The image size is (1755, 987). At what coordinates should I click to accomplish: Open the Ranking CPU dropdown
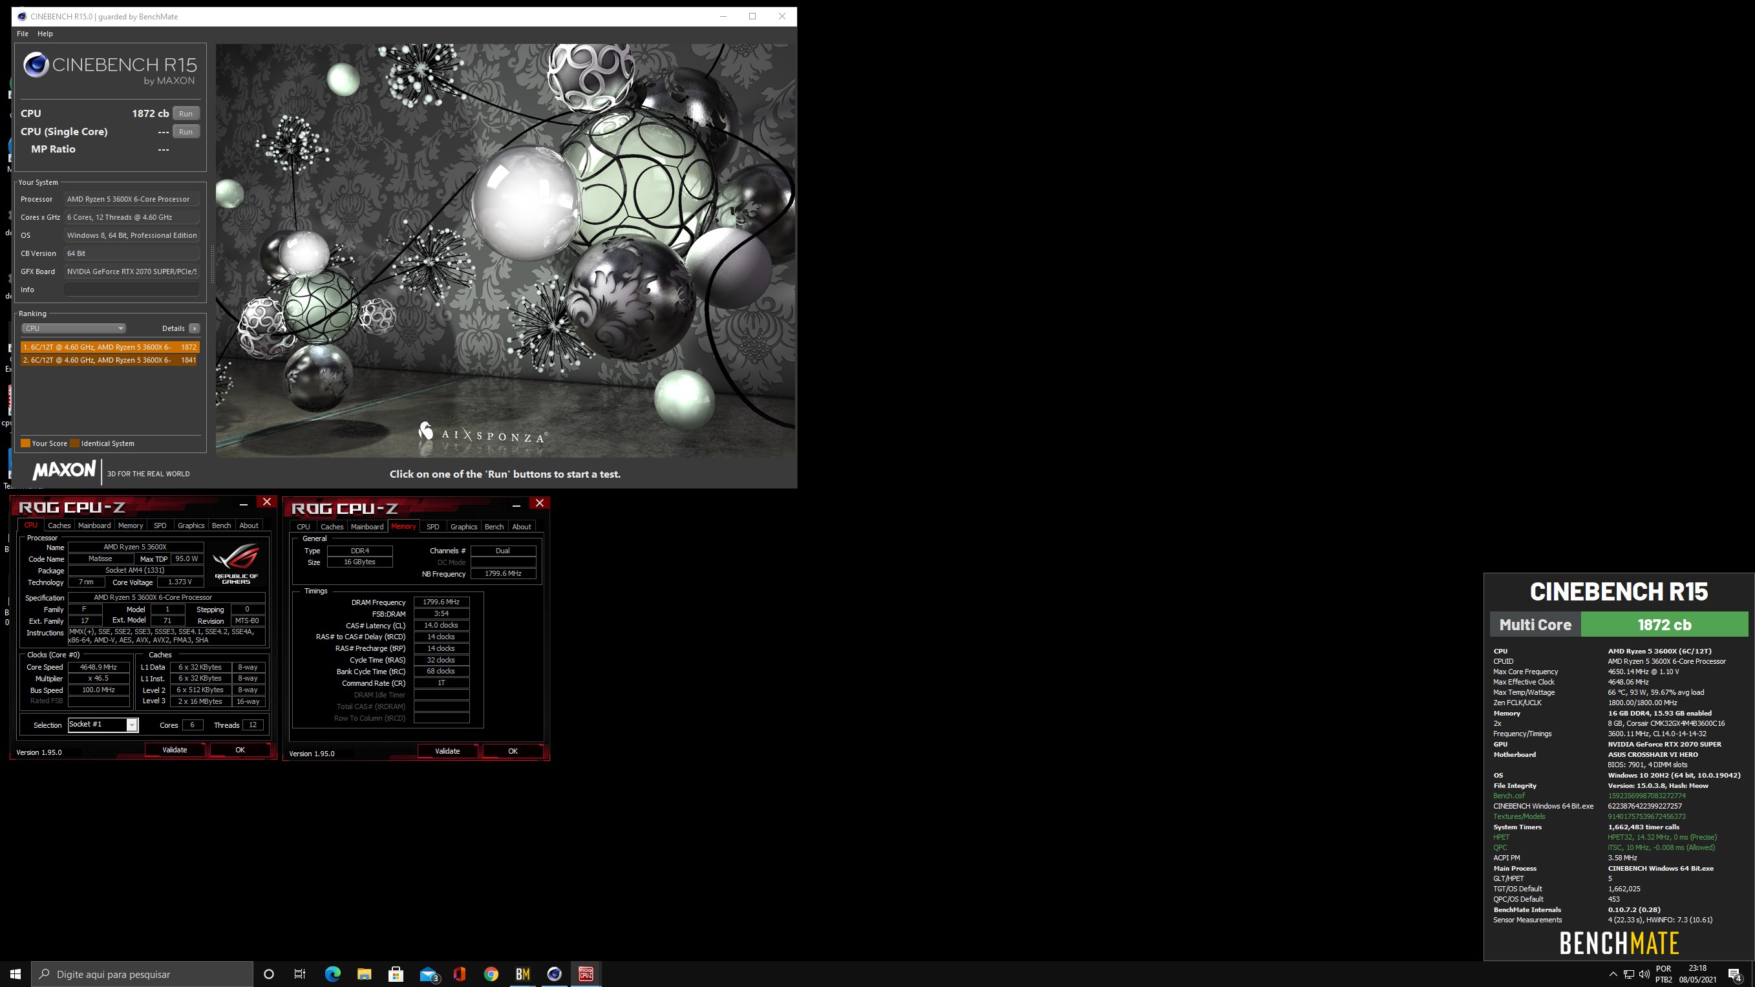click(73, 328)
